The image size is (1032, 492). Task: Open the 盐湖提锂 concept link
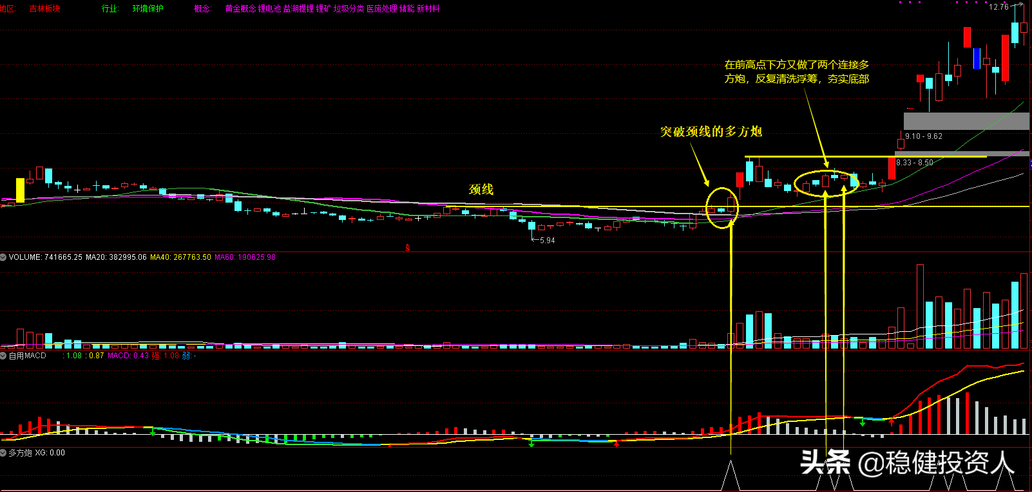(298, 9)
